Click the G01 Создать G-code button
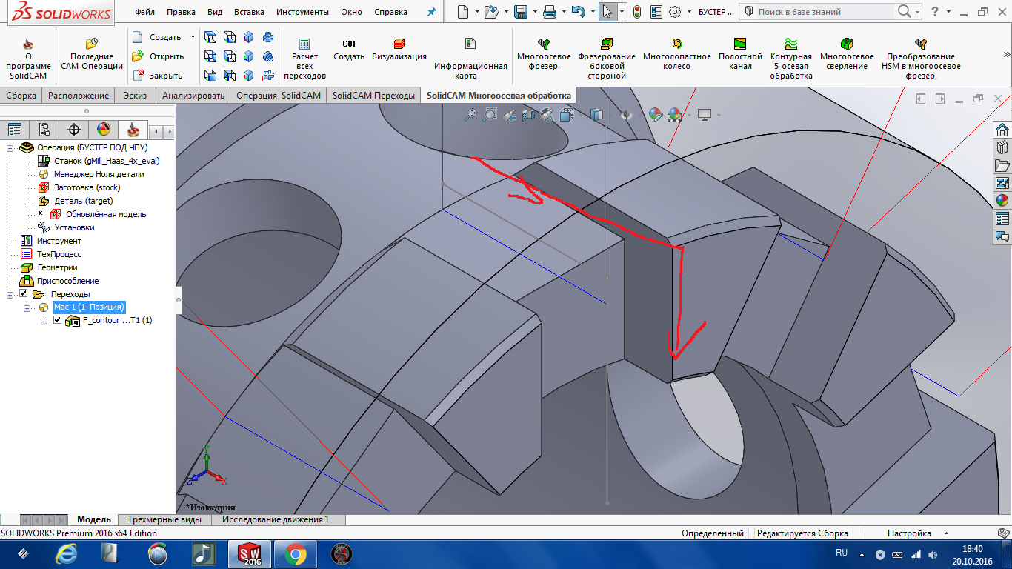 (349, 50)
